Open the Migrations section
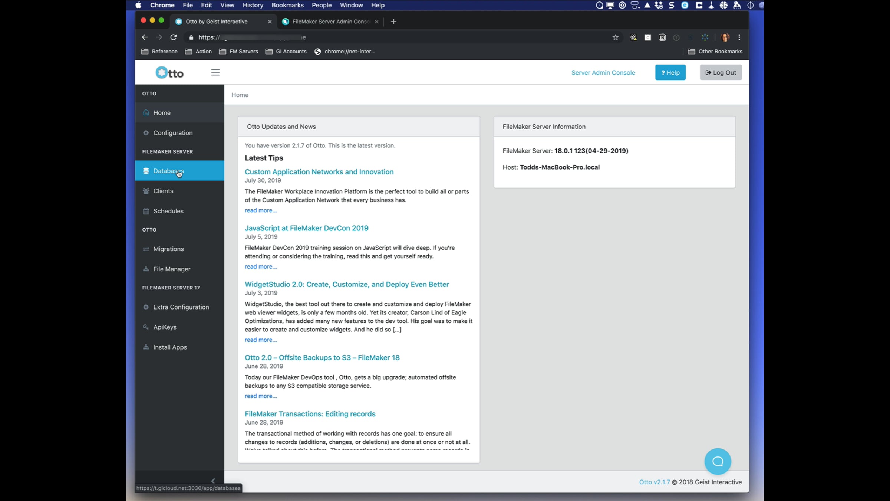The image size is (890, 501). coord(179,249)
